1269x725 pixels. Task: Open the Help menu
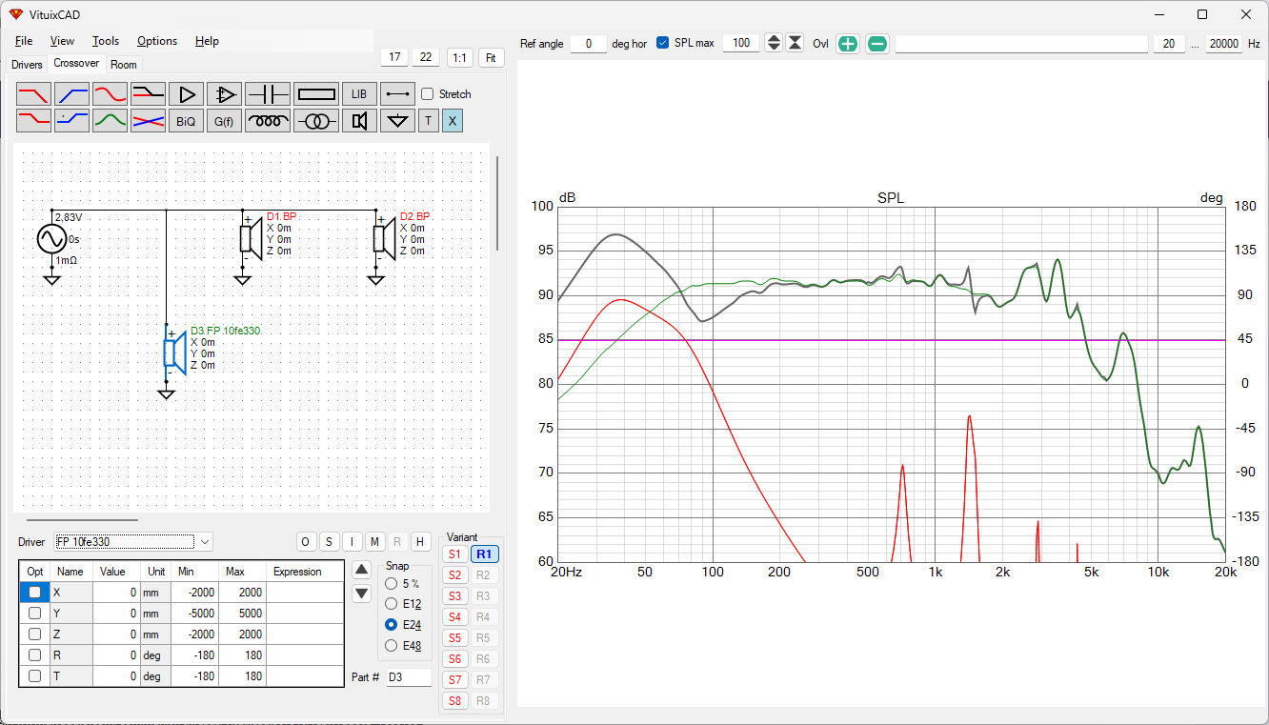[x=207, y=41]
